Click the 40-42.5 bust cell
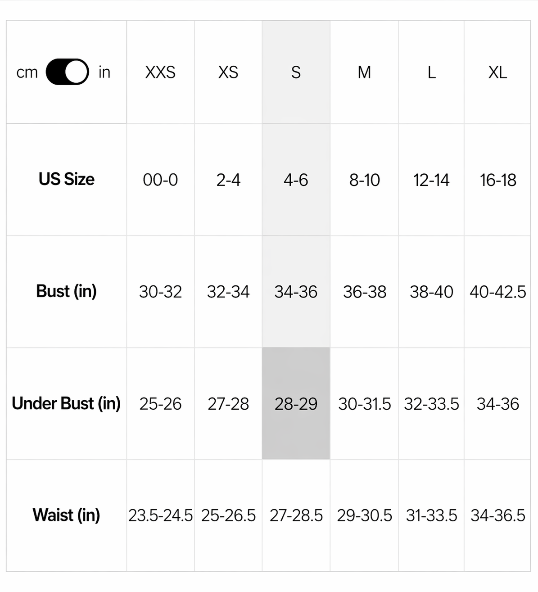 [x=497, y=292]
